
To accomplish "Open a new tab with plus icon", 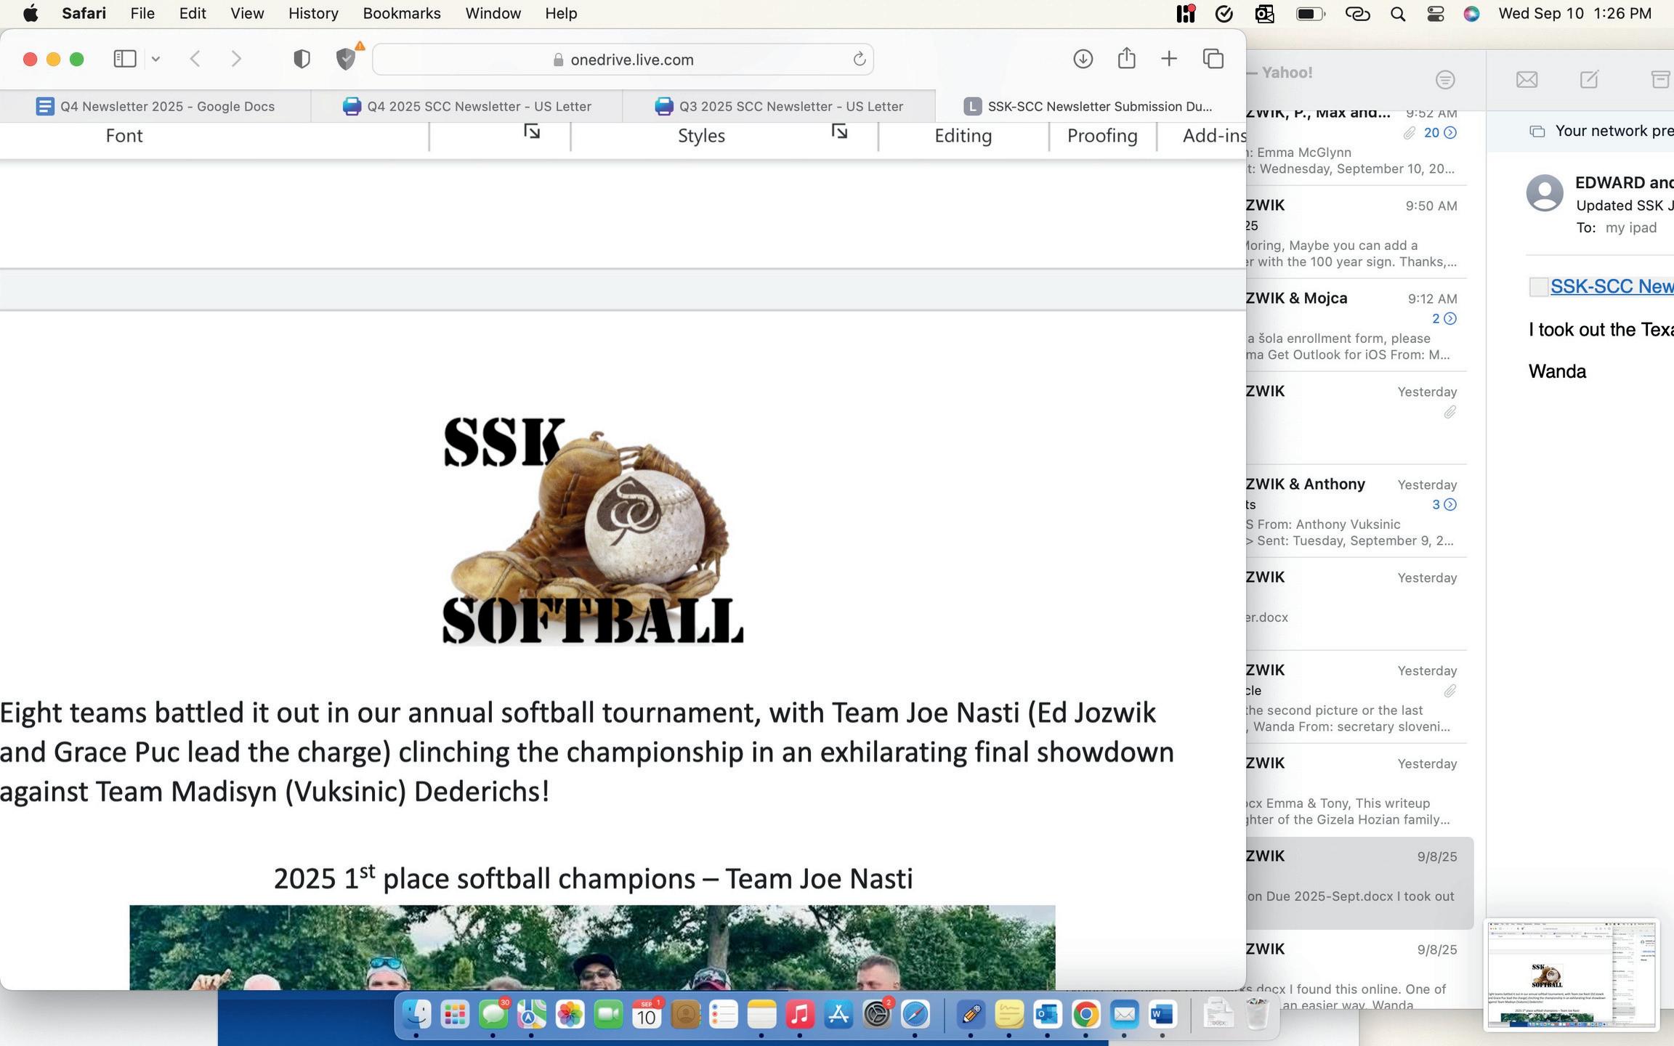I will pos(1168,59).
